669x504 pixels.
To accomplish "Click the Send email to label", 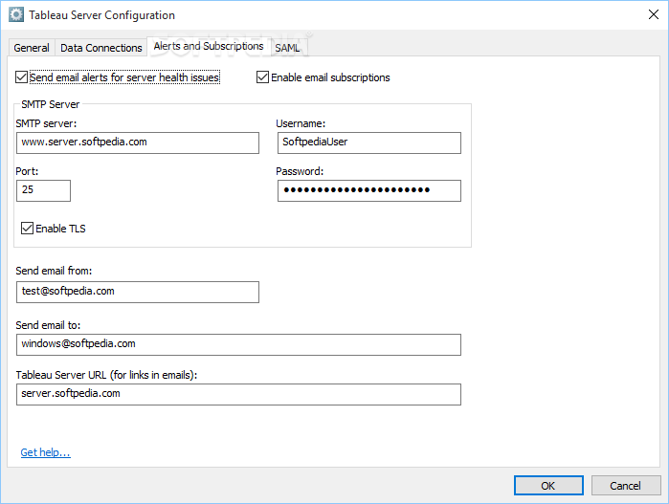I will click(48, 325).
